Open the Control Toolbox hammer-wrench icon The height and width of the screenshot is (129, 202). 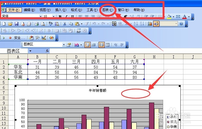(38, 38)
